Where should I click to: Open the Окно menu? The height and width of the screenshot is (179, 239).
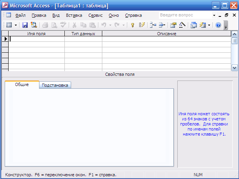pyautogui.click(x=114, y=15)
